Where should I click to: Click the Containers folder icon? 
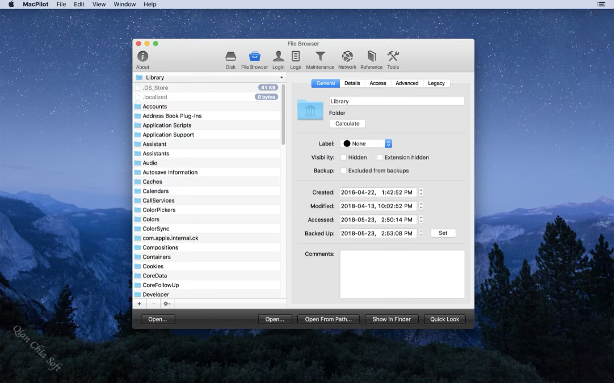tap(138, 257)
